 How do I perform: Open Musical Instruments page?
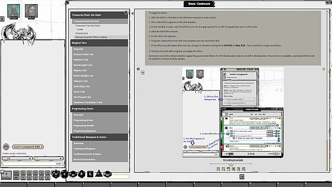84,159
